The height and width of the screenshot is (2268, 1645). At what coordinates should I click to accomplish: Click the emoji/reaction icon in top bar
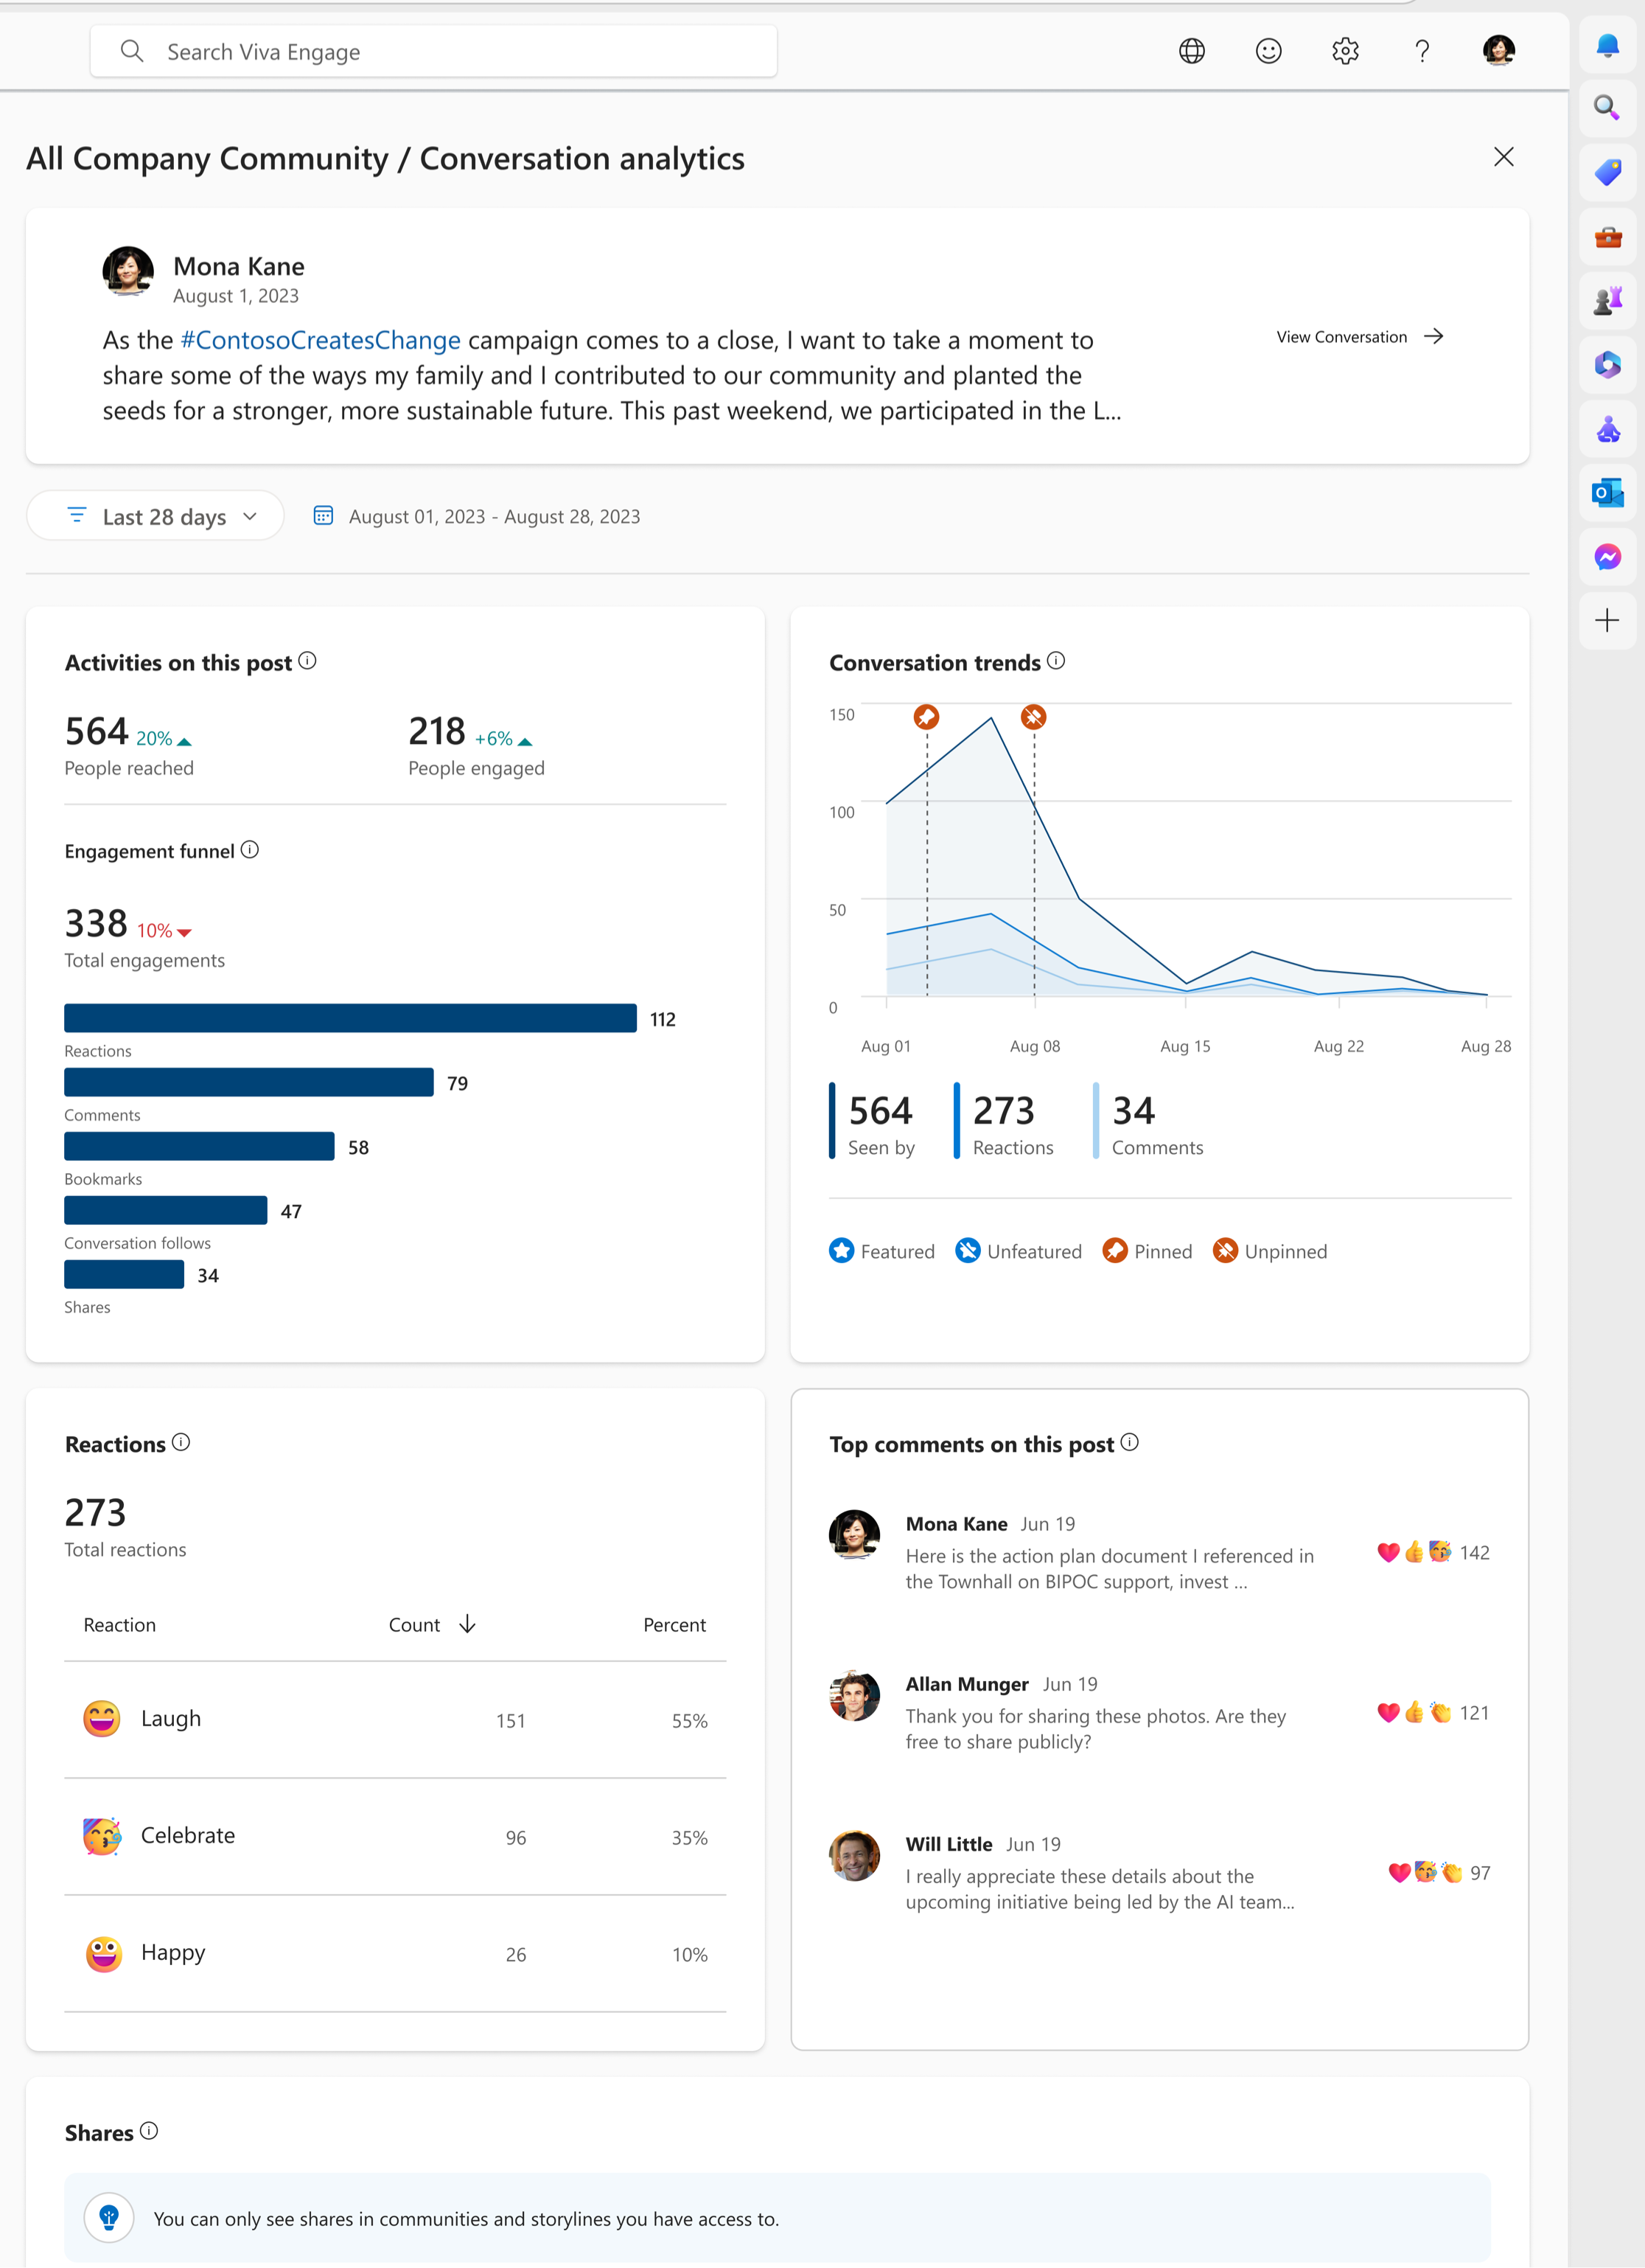[1268, 49]
